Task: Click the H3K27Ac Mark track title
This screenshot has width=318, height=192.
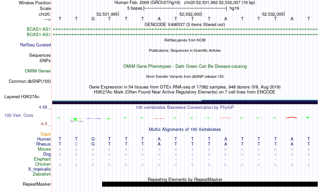Action: click(185, 92)
